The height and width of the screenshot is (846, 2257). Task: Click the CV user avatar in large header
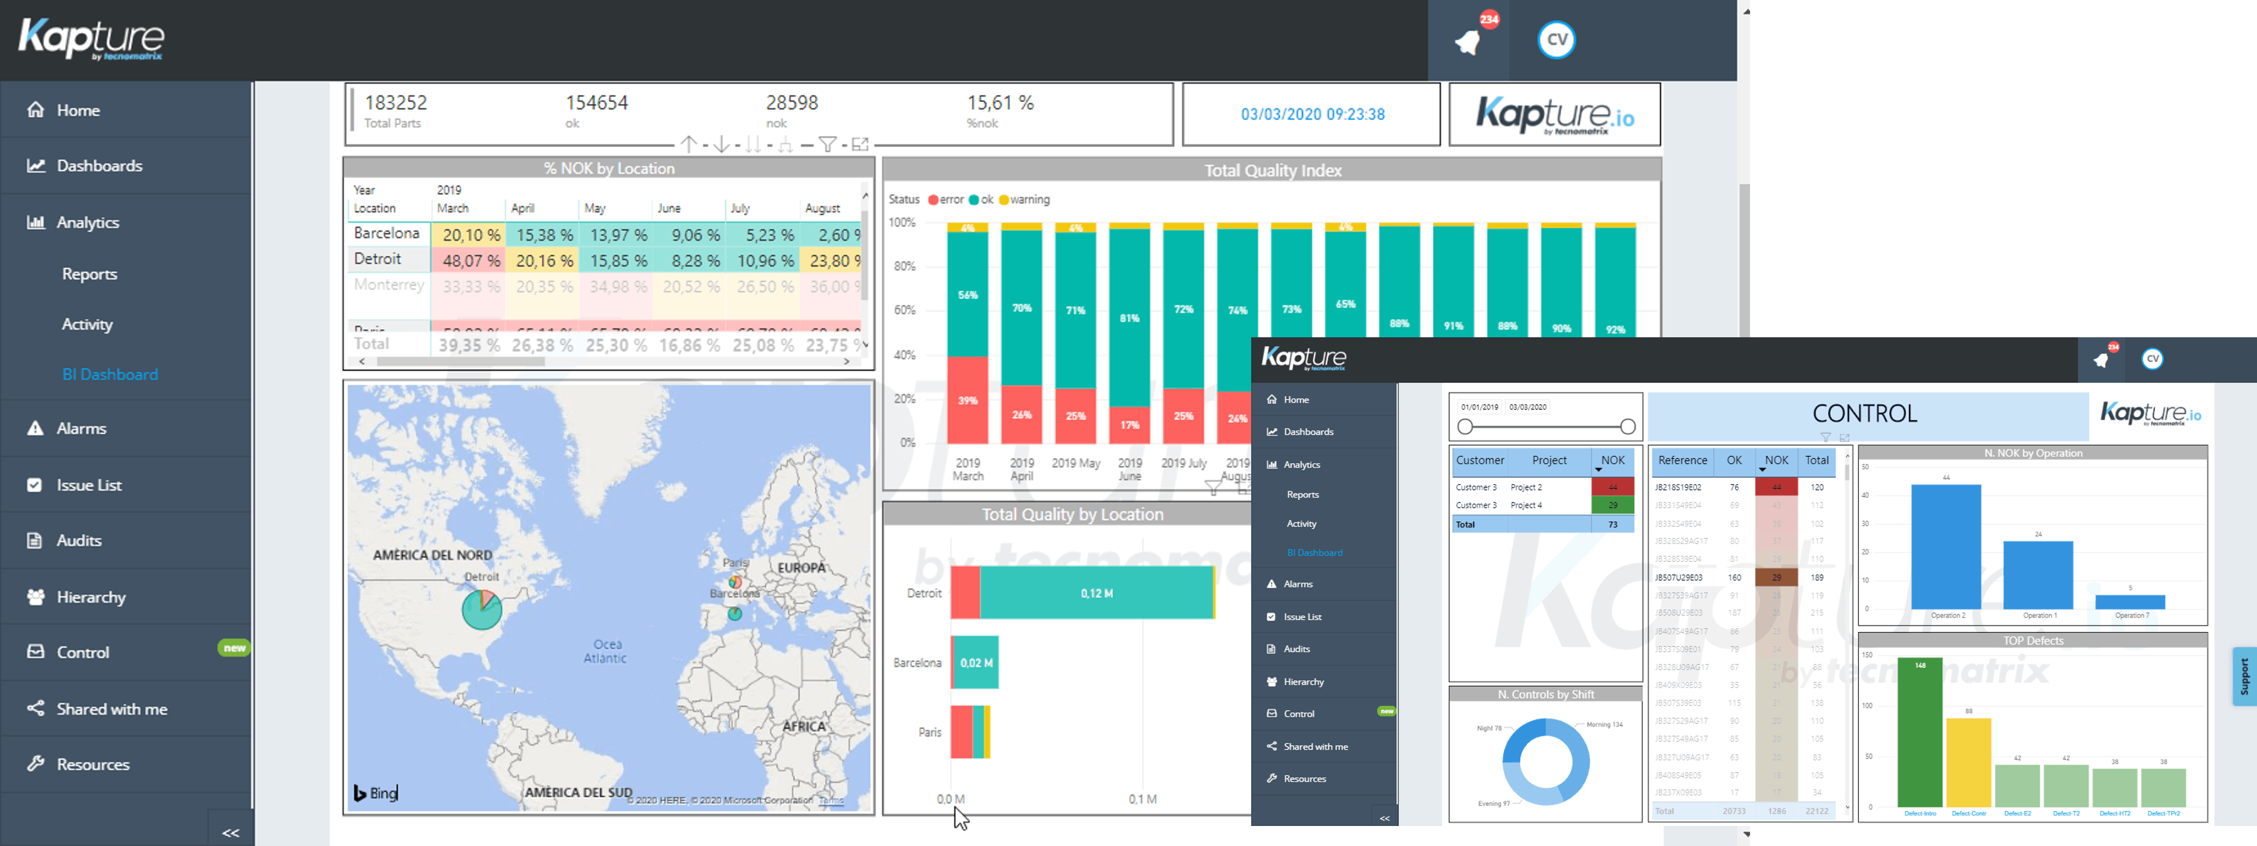(1556, 39)
